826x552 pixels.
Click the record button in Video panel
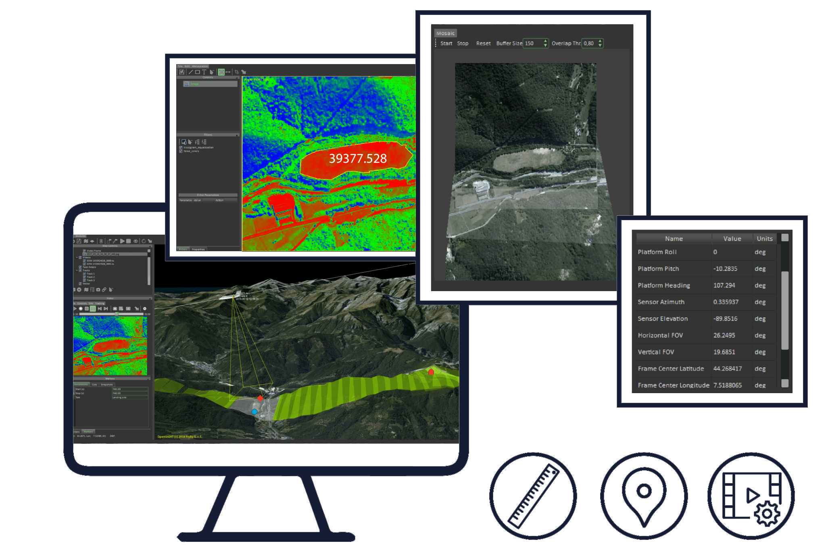[x=81, y=308]
